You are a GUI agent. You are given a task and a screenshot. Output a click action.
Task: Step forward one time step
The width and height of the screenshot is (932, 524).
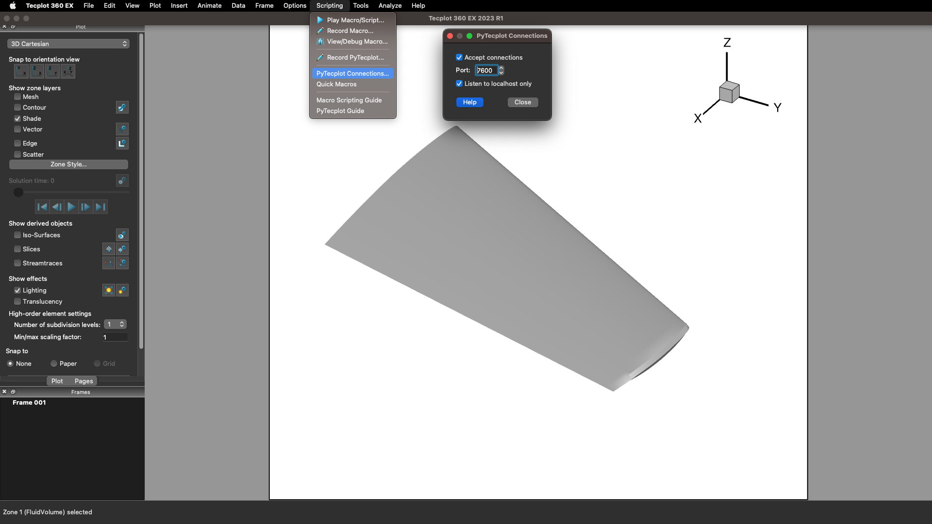click(x=85, y=207)
